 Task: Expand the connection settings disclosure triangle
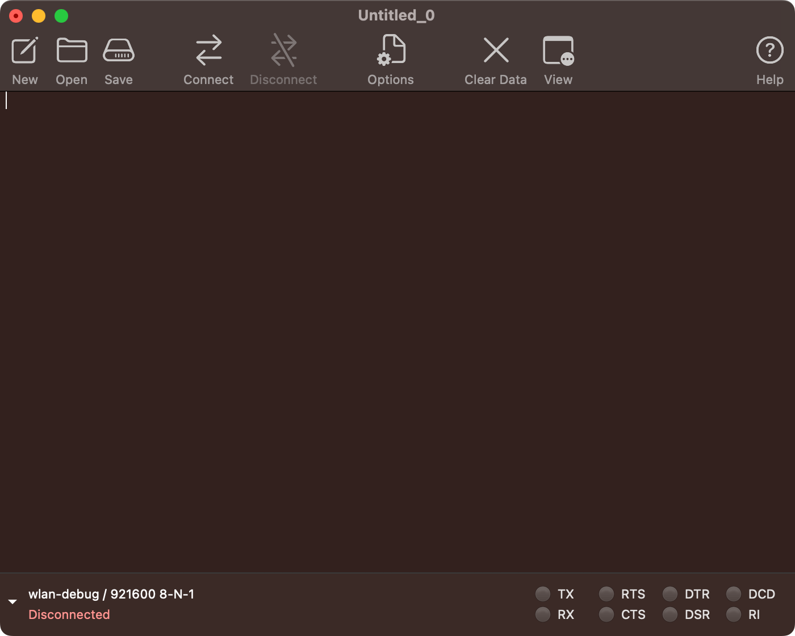[12, 602]
